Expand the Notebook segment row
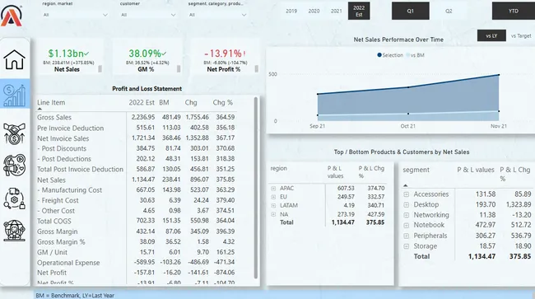Image resolution: width=535 pixels, height=299 pixels. click(406, 225)
